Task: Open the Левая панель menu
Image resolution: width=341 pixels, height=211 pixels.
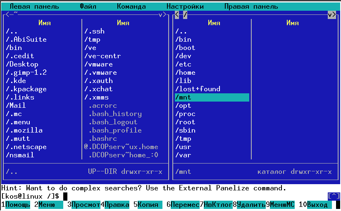Action: 34,7
